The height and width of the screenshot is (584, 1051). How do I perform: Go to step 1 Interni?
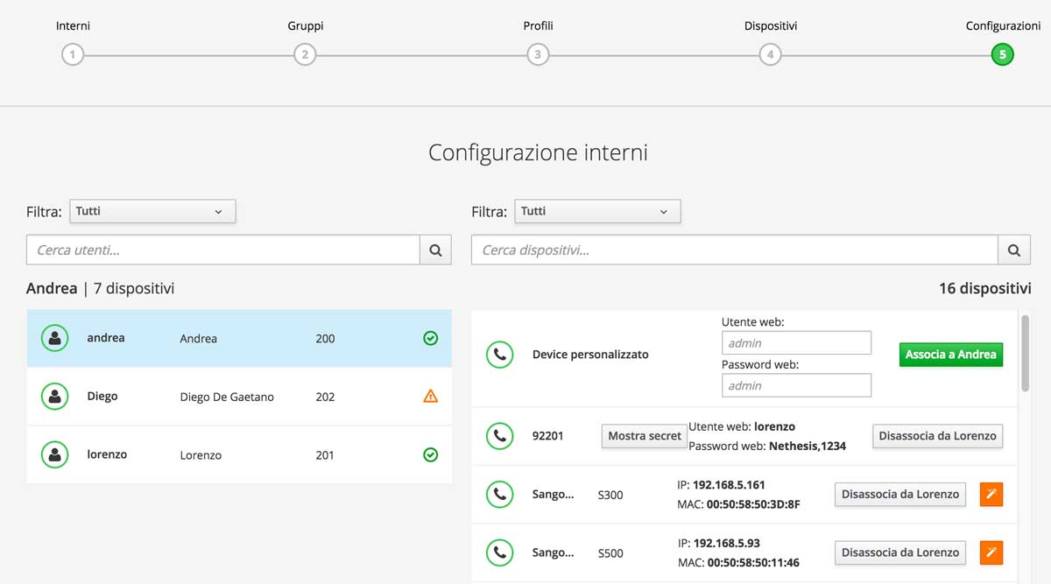tap(73, 54)
